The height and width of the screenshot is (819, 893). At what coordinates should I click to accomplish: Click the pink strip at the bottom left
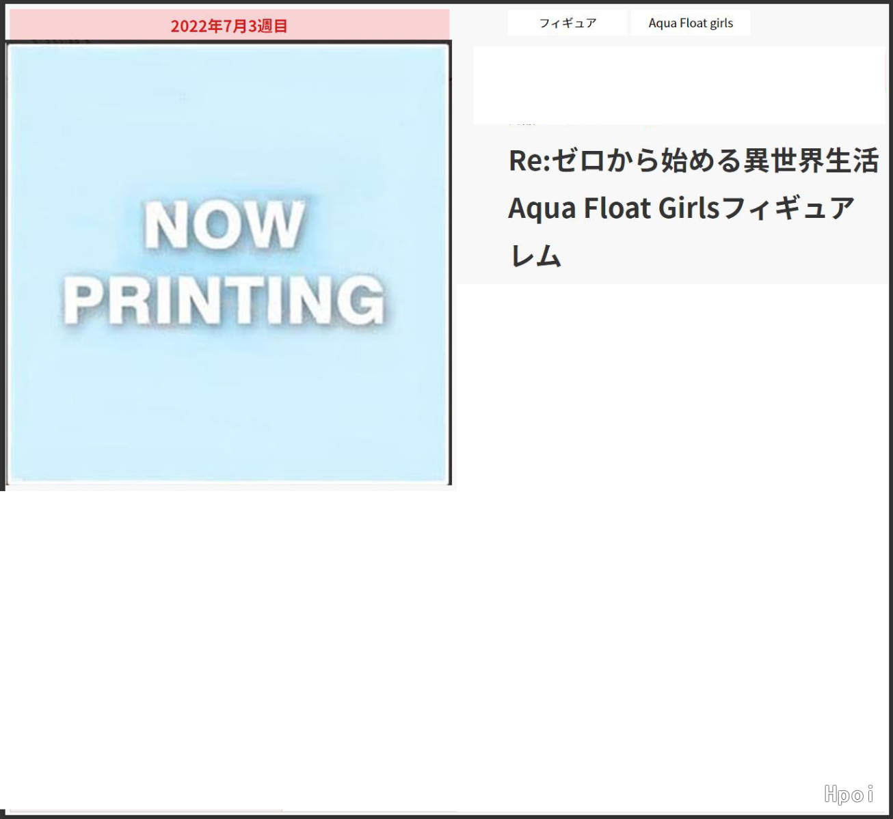(146, 811)
